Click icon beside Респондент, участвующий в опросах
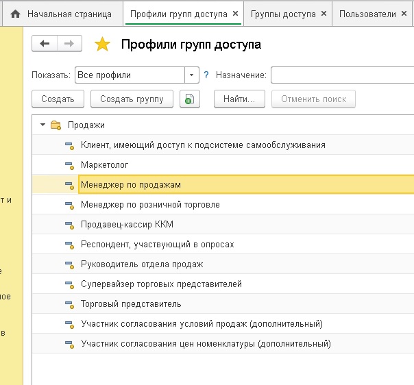This screenshot has height=385, width=414. click(x=69, y=245)
